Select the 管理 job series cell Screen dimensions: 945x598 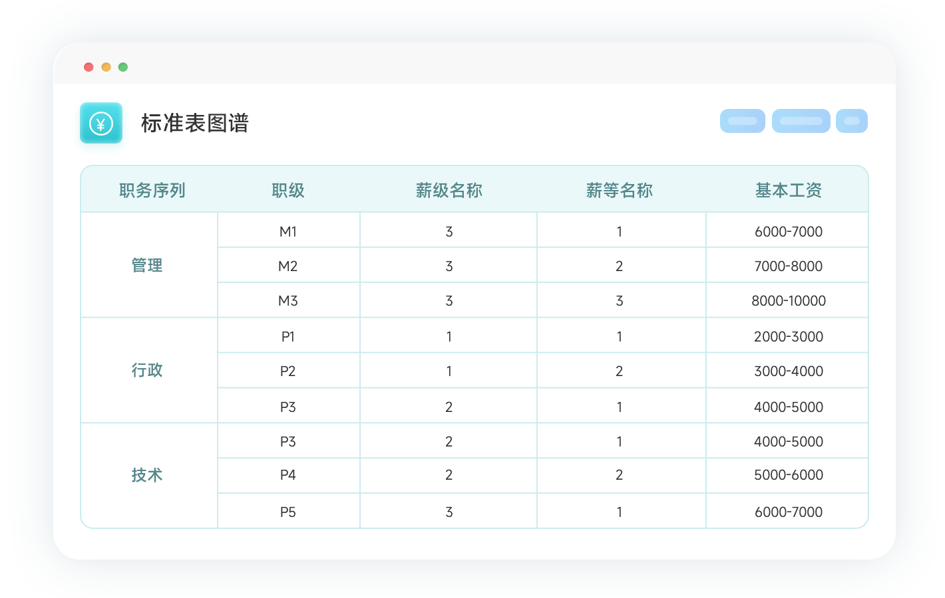[x=147, y=266]
